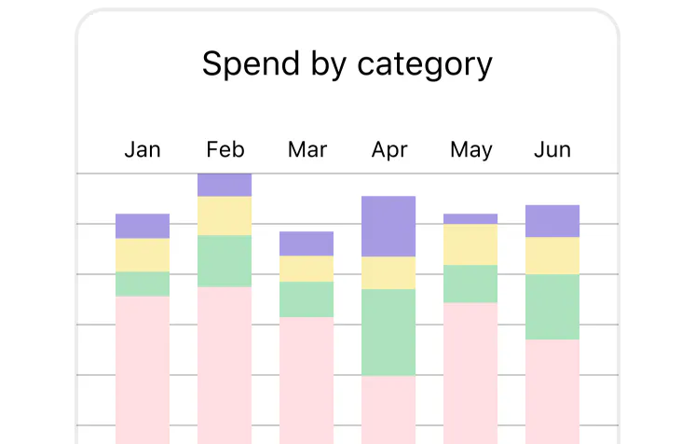Select the pink segment of the May bar

(470, 372)
